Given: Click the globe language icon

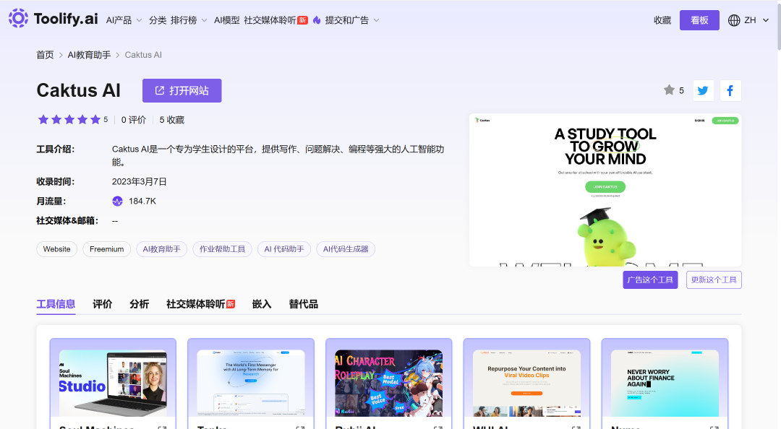Looking at the screenshot, I should [734, 20].
